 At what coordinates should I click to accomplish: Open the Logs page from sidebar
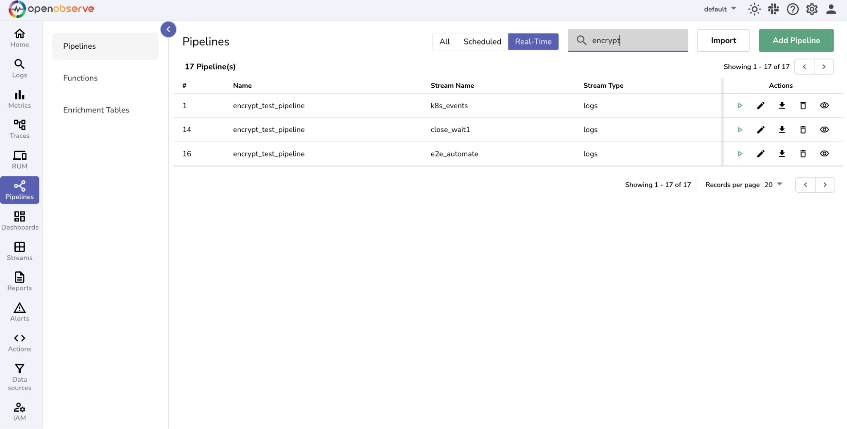pos(19,69)
